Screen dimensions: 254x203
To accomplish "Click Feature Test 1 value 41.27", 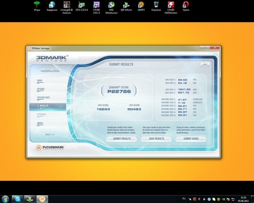I will pos(182,99).
